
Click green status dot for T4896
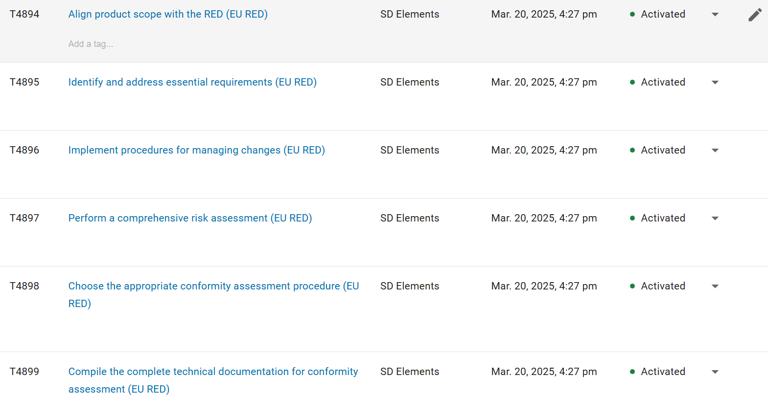[x=632, y=150]
